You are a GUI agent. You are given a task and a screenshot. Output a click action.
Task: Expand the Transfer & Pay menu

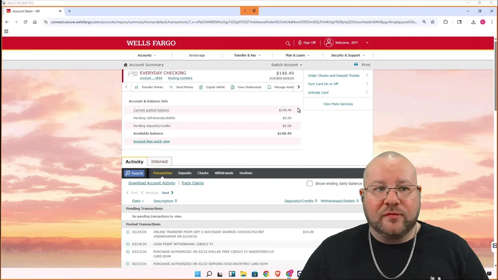pos(247,55)
